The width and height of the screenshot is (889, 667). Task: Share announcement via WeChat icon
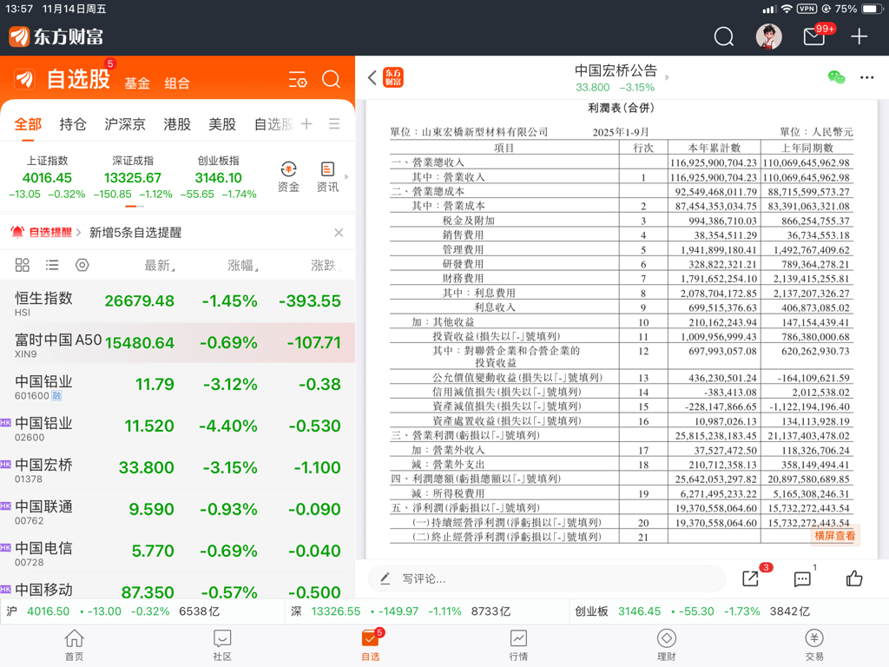836,77
